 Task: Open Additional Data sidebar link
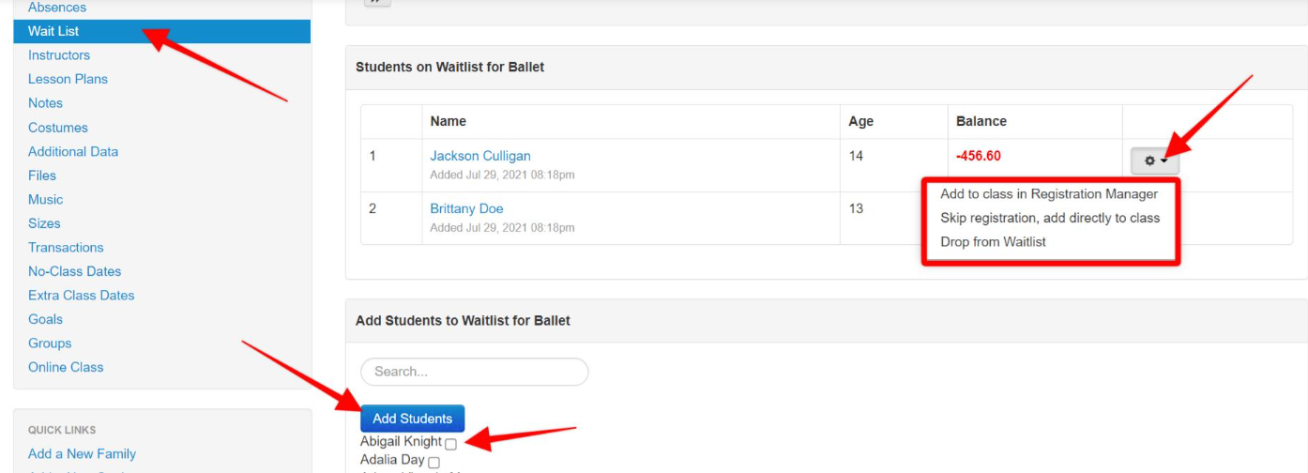[73, 151]
